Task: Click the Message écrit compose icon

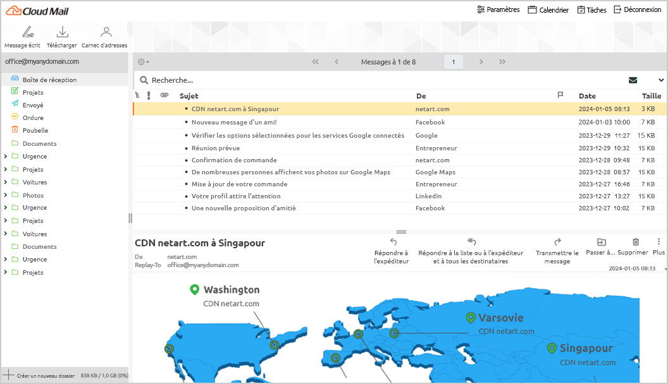Action: click(x=28, y=32)
